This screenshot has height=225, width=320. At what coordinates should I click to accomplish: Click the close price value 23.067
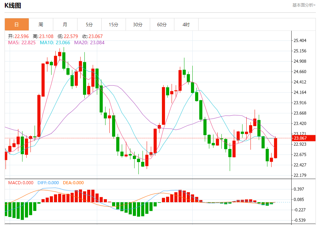pyautogui.click(x=96, y=37)
